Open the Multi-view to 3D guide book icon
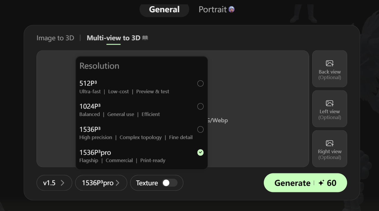The width and height of the screenshot is (379, 211). click(145, 38)
